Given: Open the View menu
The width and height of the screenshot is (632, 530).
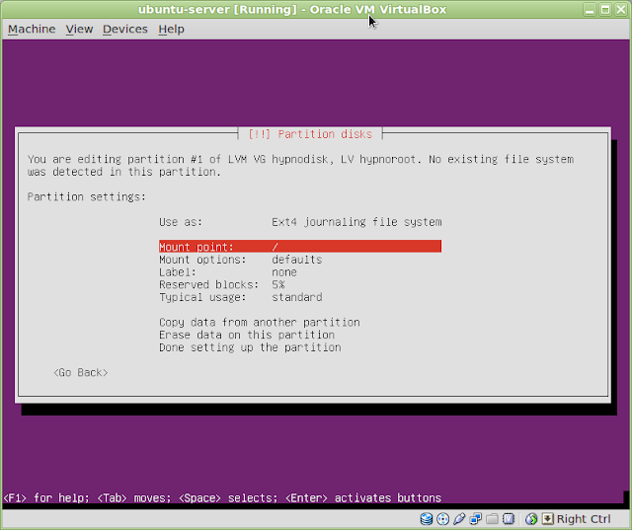Looking at the screenshot, I should pyautogui.click(x=79, y=29).
